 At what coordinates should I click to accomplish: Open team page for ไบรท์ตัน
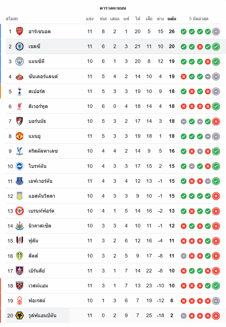[37, 166]
